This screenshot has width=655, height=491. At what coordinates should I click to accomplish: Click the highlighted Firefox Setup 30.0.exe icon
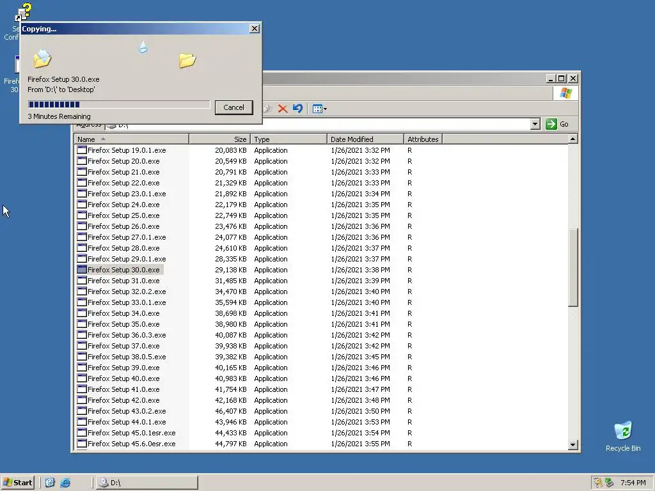82,269
